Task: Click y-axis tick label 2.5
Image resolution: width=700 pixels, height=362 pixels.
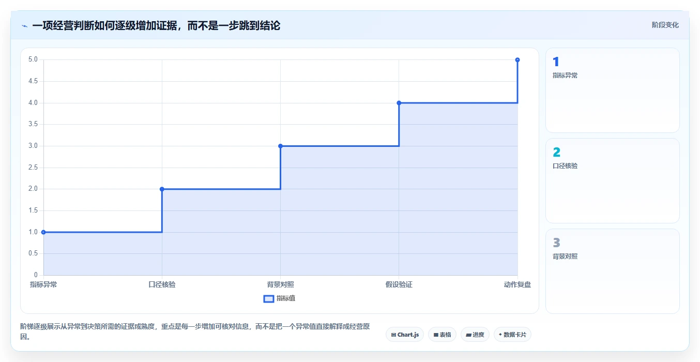Action: [x=33, y=168]
